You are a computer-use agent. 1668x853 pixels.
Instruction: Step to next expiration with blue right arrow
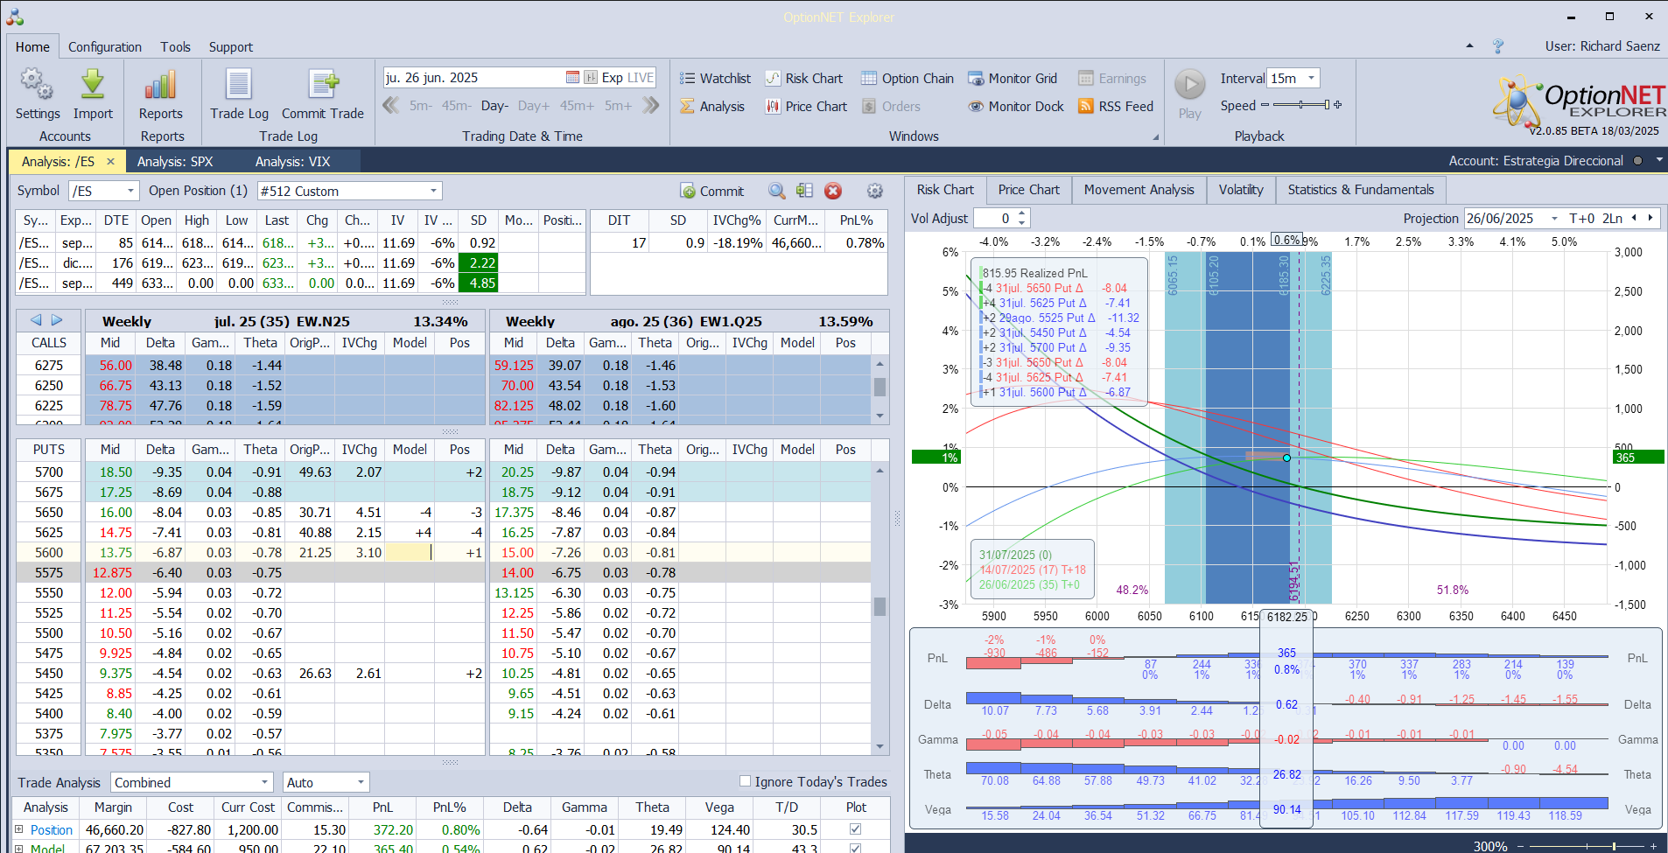[57, 320]
